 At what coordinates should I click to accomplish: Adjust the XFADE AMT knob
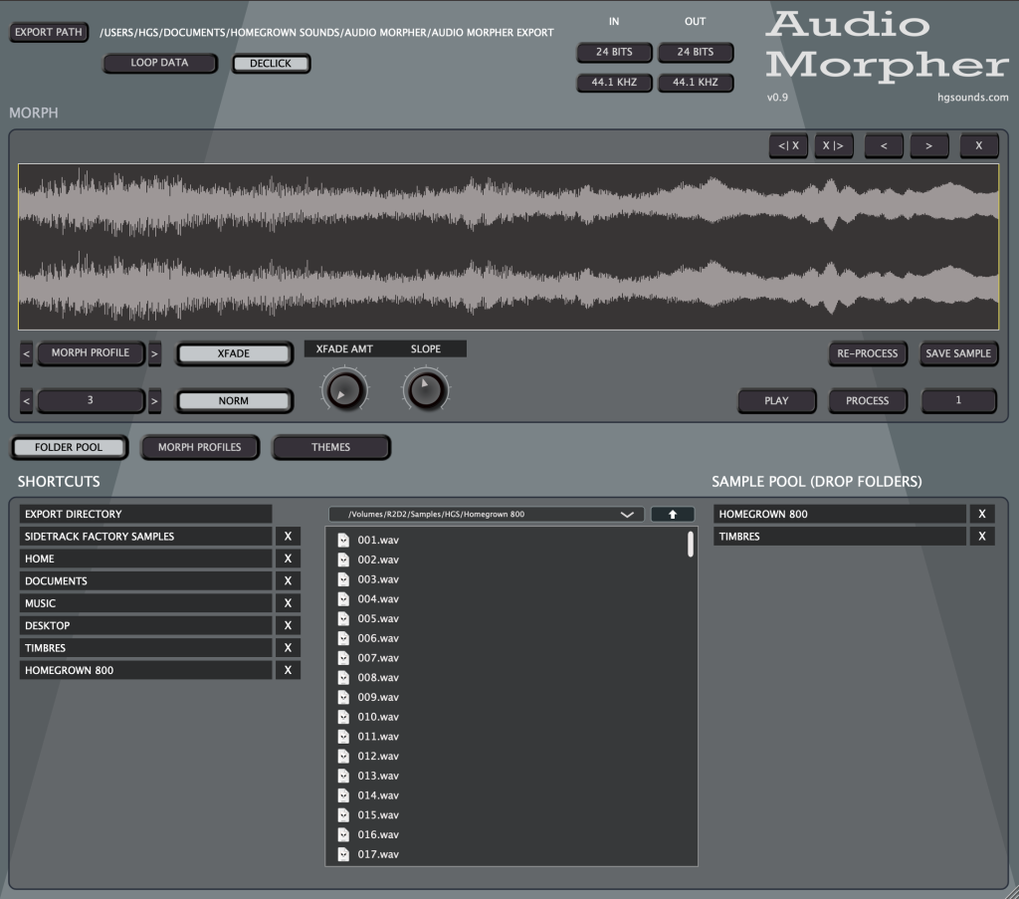click(344, 389)
